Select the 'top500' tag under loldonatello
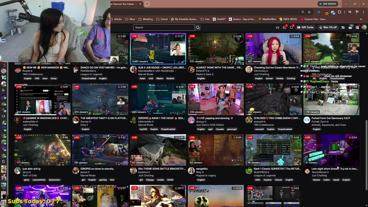Image resolution: width=368 pixels, height=207 pixels. [143, 129]
